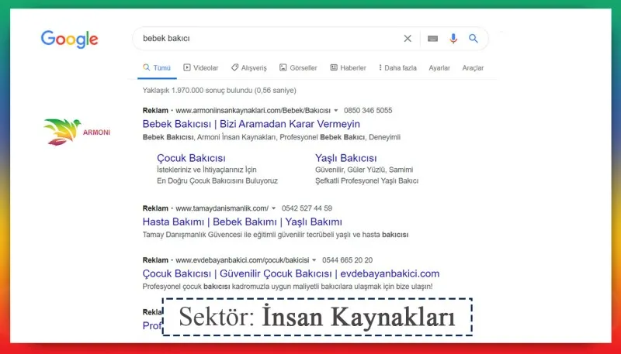
Task: Start voice search with microphone icon
Action: pyautogui.click(x=453, y=38)
